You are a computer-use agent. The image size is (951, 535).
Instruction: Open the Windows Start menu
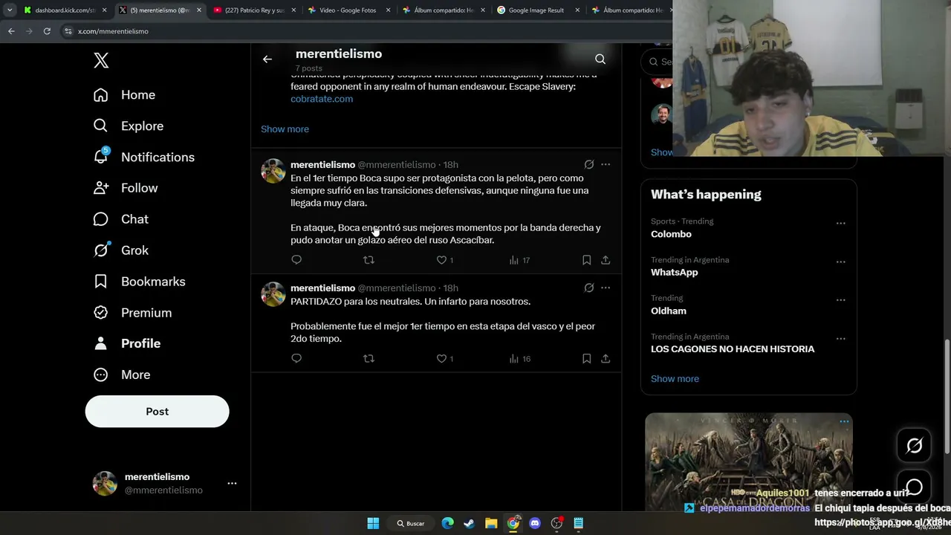pyautogui.click(x=373, y=523)
